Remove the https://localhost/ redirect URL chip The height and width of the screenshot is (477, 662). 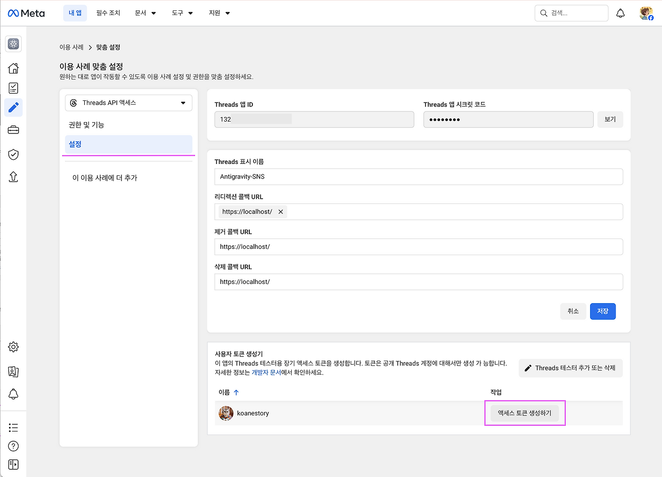(x=280, y=212)
